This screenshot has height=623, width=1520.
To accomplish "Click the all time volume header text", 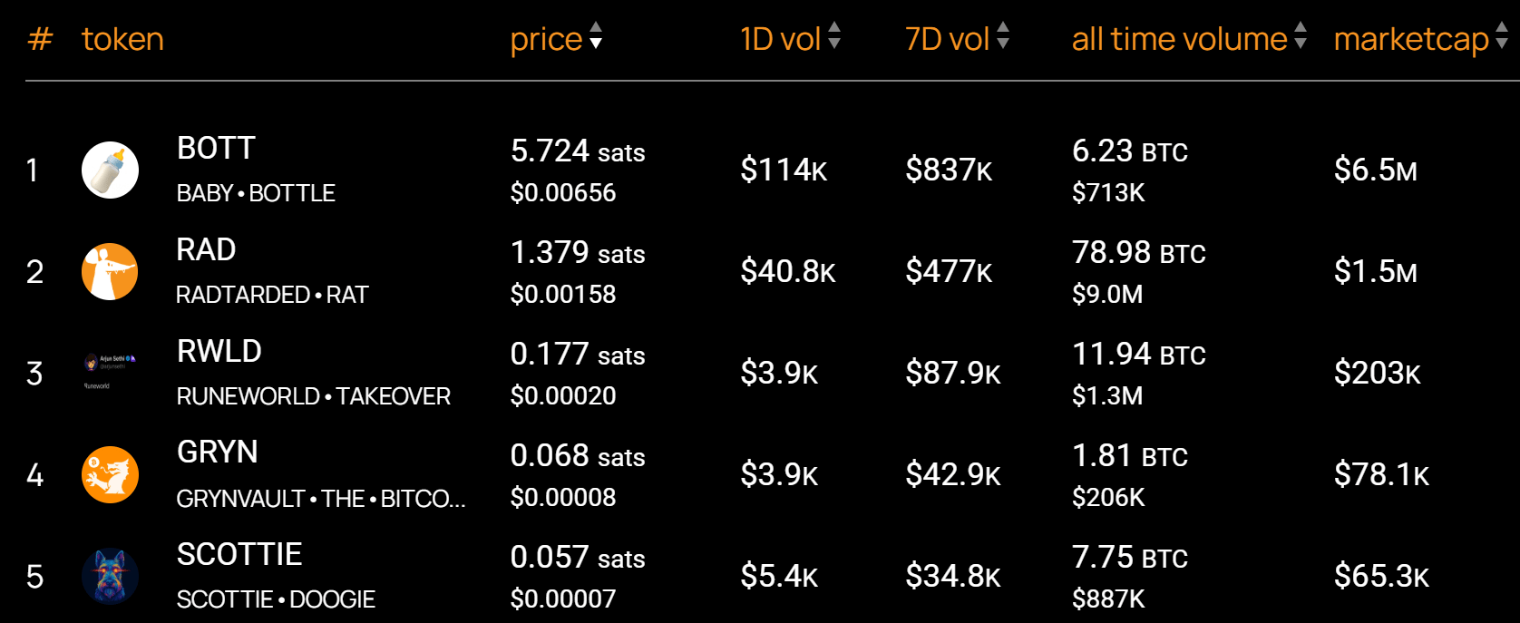I will pos(1179,39).
